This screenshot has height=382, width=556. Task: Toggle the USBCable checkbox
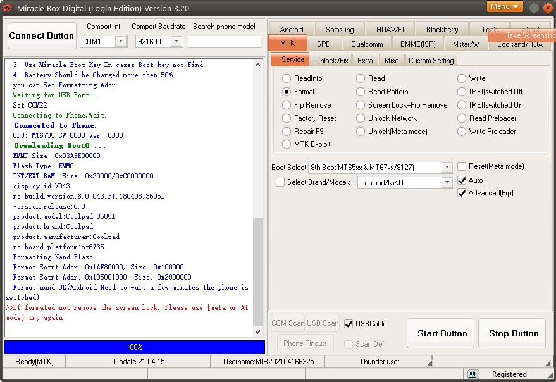click(x=349, y=323)
